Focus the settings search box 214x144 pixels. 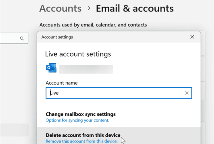point(10,38)
